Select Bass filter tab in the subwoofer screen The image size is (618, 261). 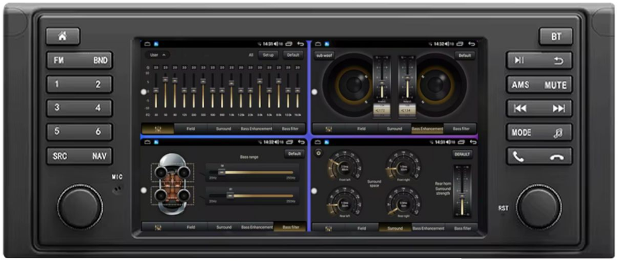(462, 128)
